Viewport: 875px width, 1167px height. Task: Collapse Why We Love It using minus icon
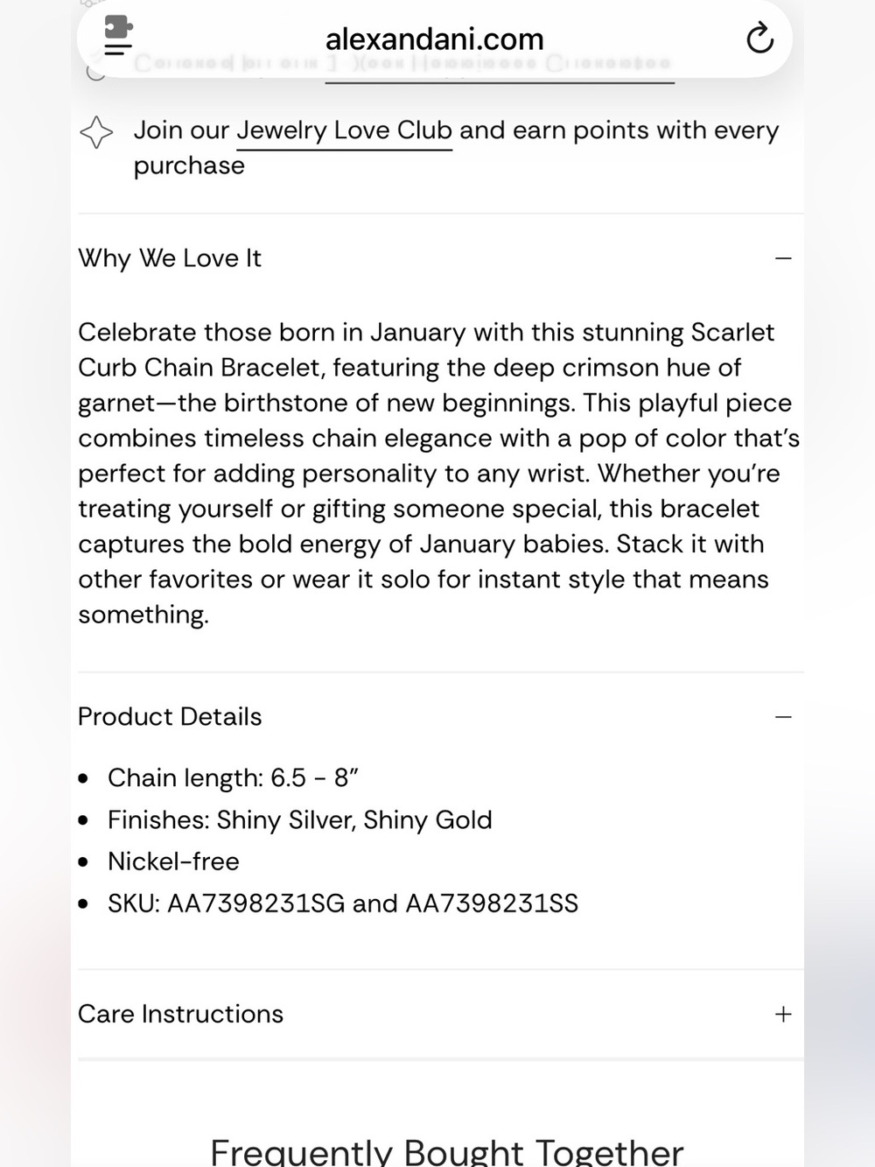tap(783, 258)
